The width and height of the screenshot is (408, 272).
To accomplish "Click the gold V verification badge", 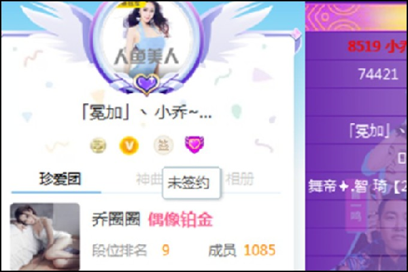I will pyautogui.click(x=129, y=146).
